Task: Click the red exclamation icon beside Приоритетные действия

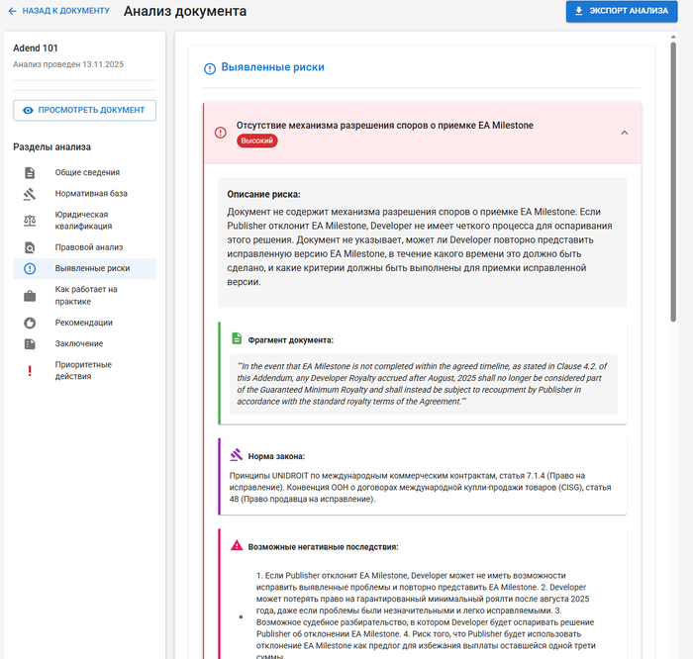Action: click(x=30, y=371)
